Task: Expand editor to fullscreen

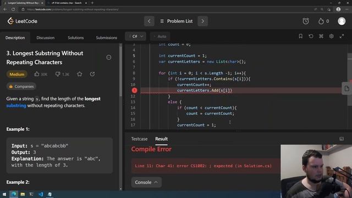Action: pos(342,36)
